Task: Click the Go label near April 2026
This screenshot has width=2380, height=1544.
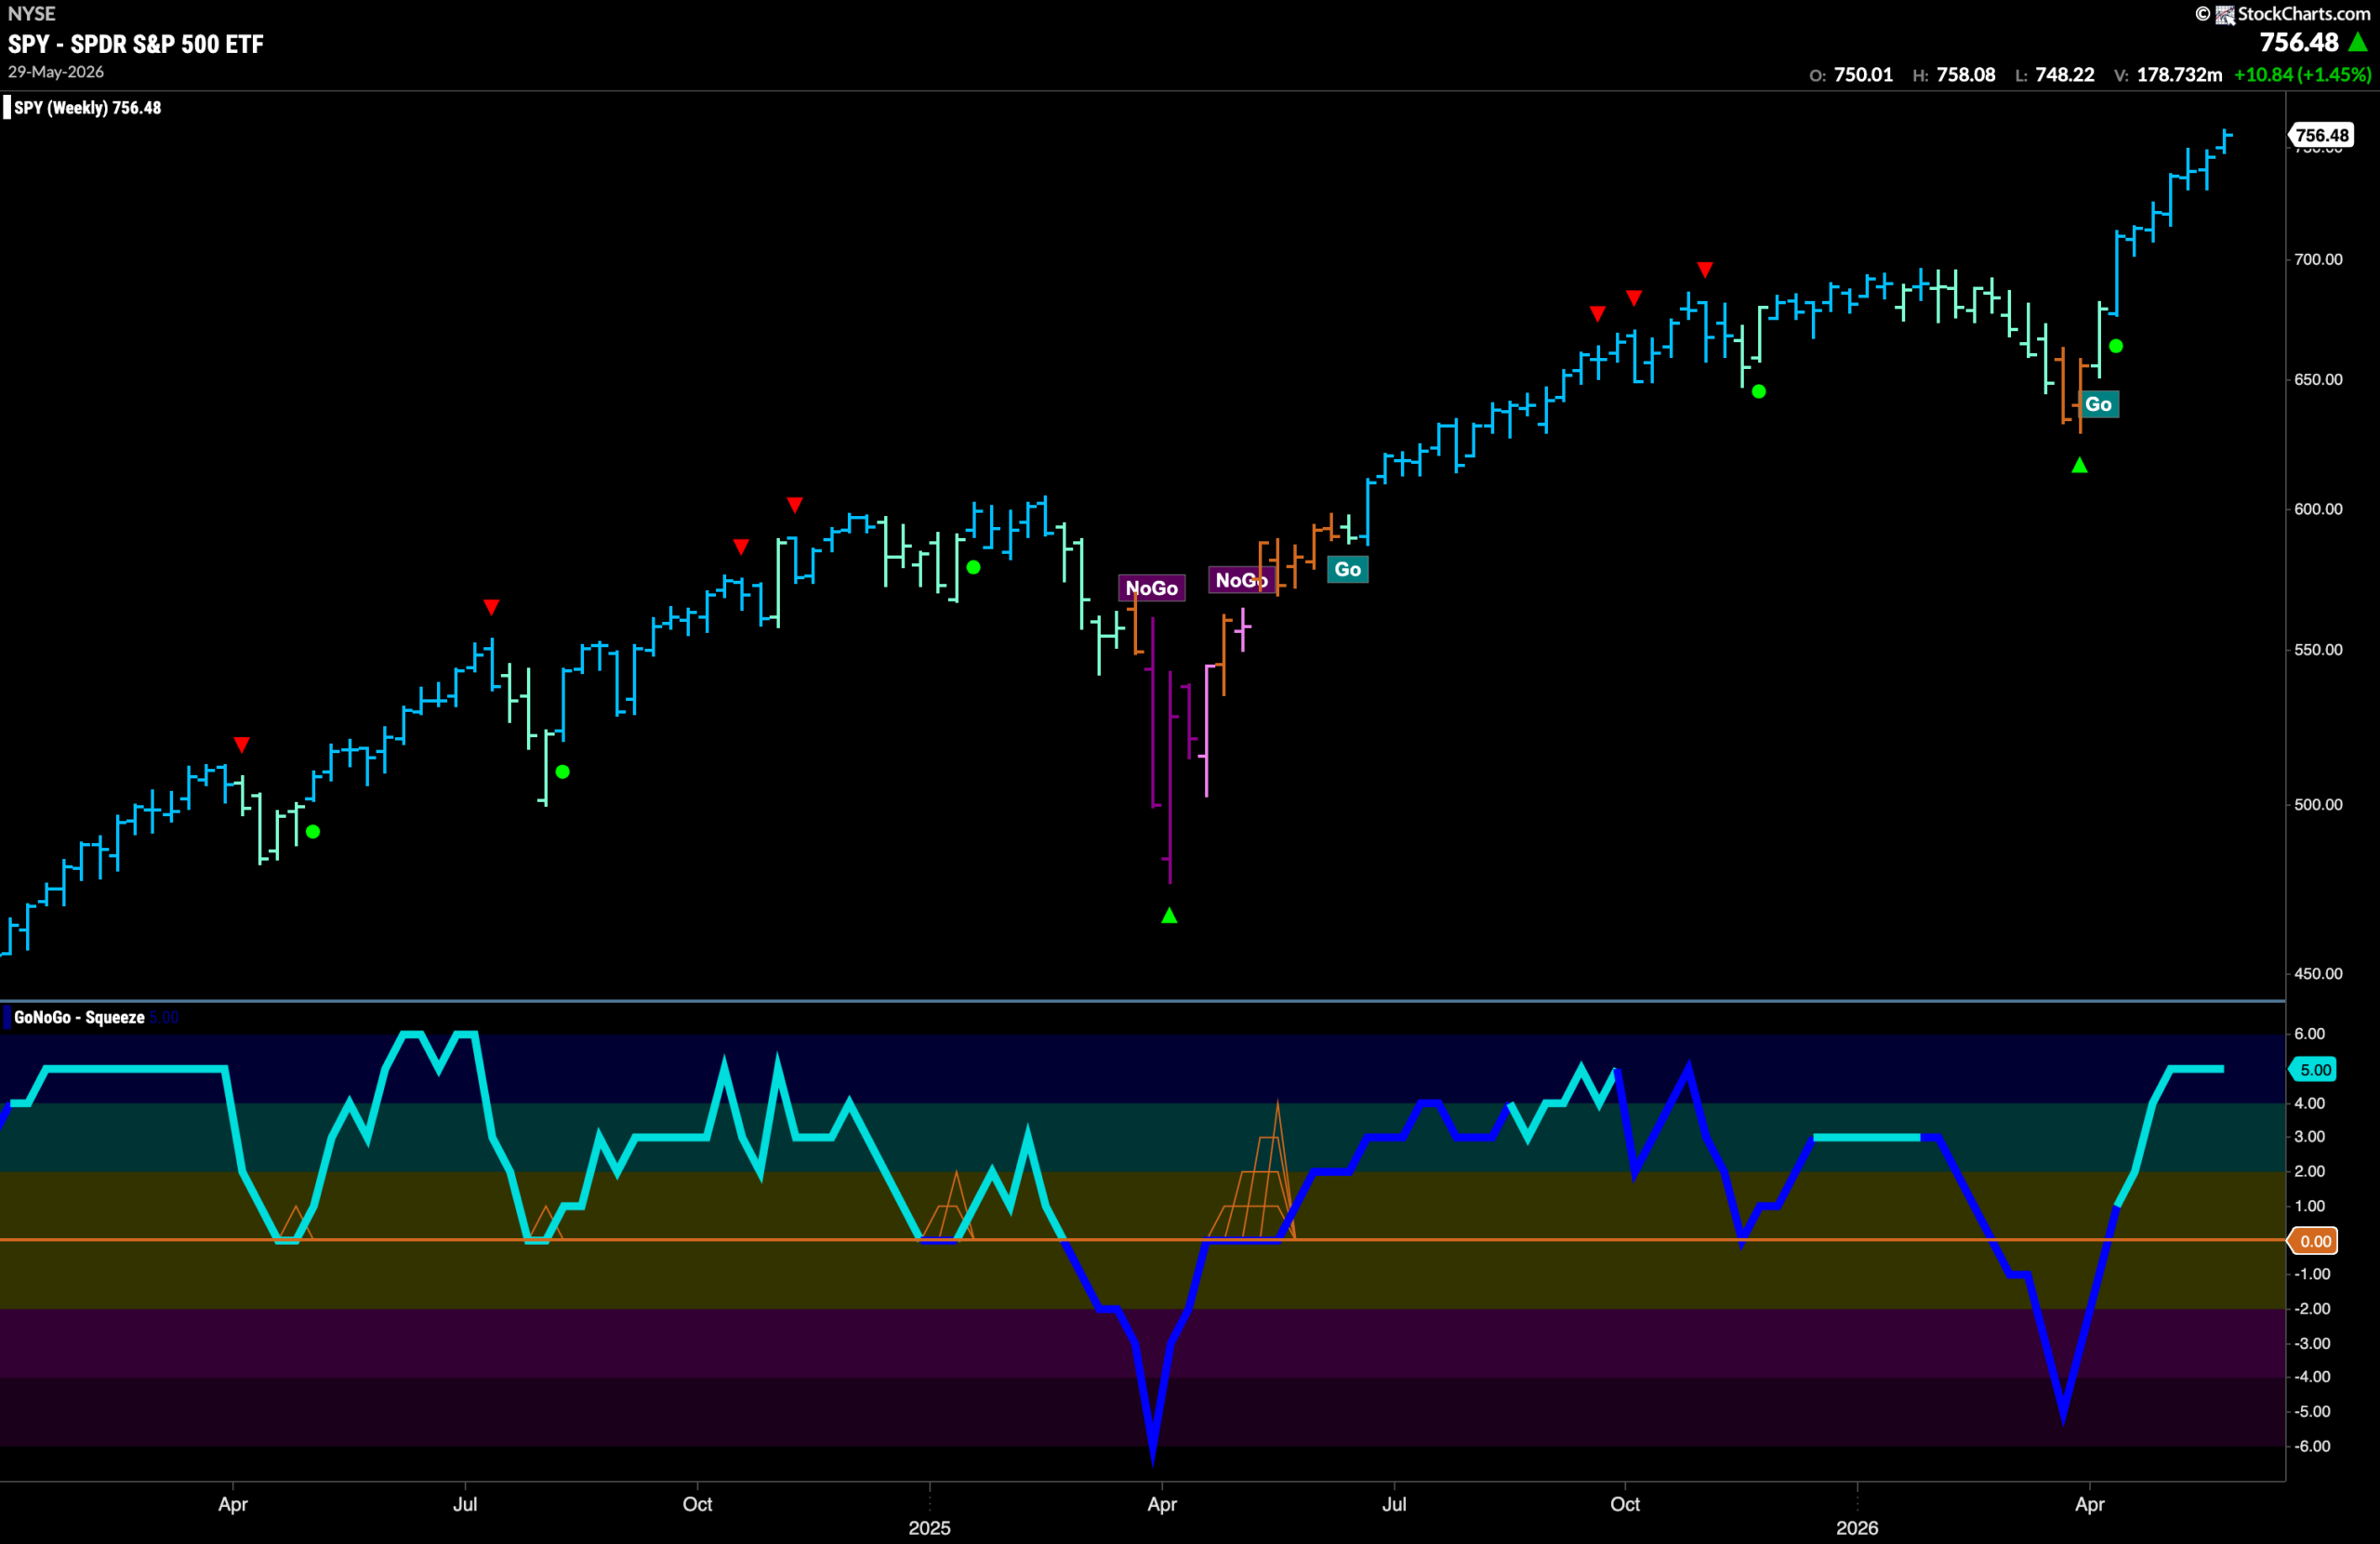Action: (x=2098, y=404)
